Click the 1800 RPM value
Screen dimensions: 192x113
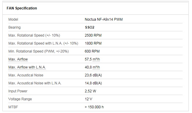[x=93, y=43]
